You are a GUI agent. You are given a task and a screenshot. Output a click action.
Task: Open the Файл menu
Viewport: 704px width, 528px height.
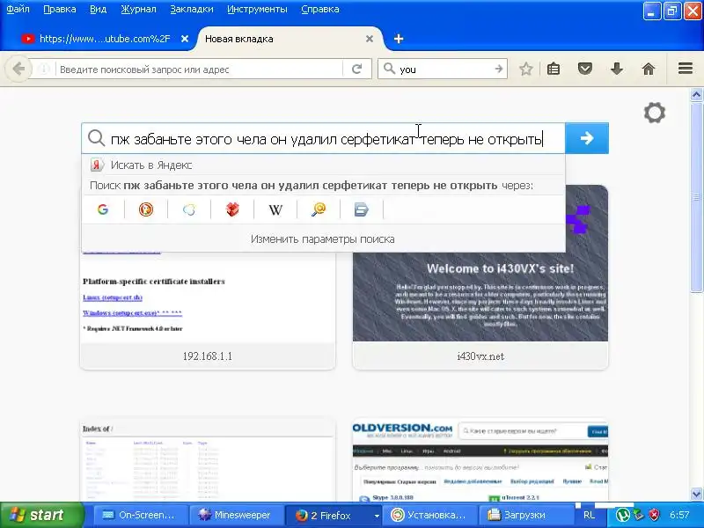tap(18, 9)
